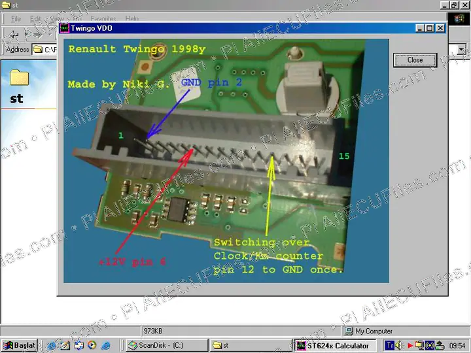The height and width of the screenshot is (353, 471).
Task: Open volume control tray speaker icon
Action: (399, 346)
